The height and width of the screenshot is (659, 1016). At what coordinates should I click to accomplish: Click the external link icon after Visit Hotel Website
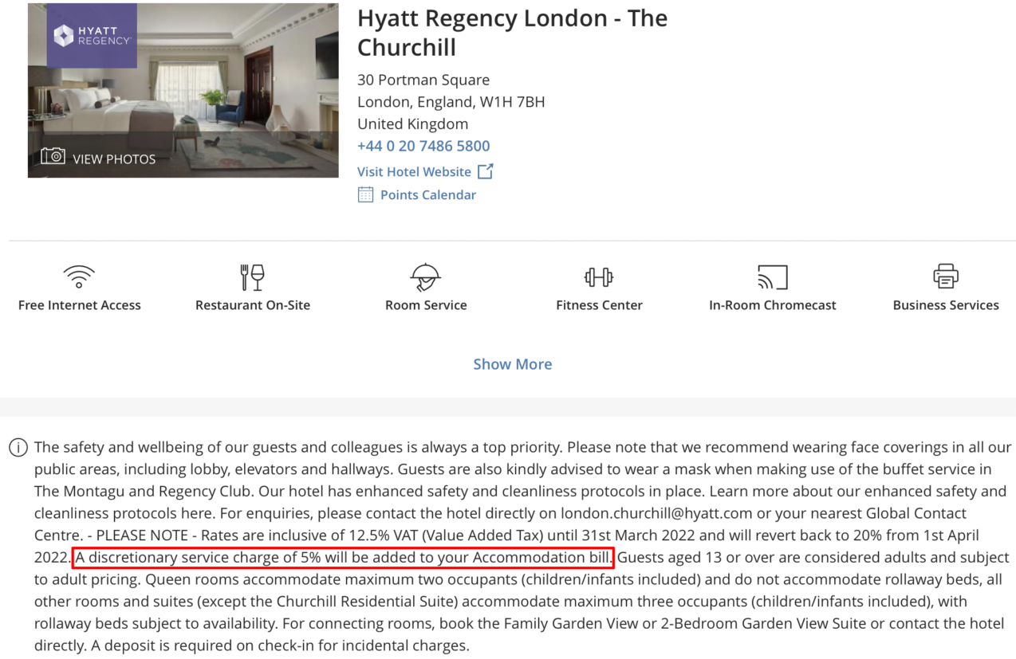486,171
